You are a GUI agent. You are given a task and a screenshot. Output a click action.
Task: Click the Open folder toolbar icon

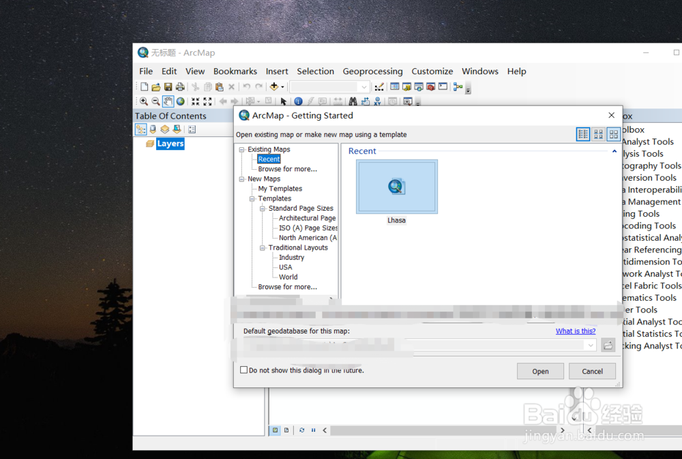156,87
